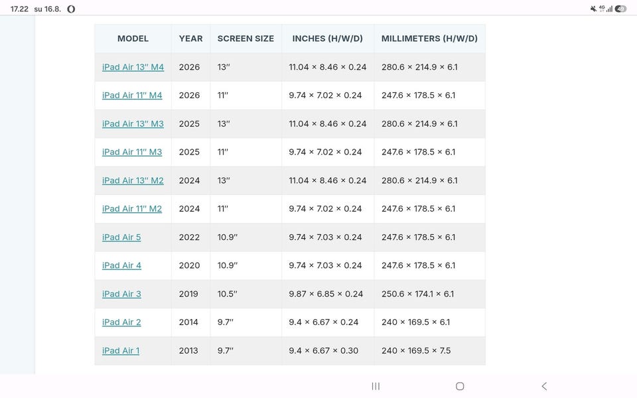Open the iPad Air 2 link
This screenshot has width=637, height=398.
[121, 322]
